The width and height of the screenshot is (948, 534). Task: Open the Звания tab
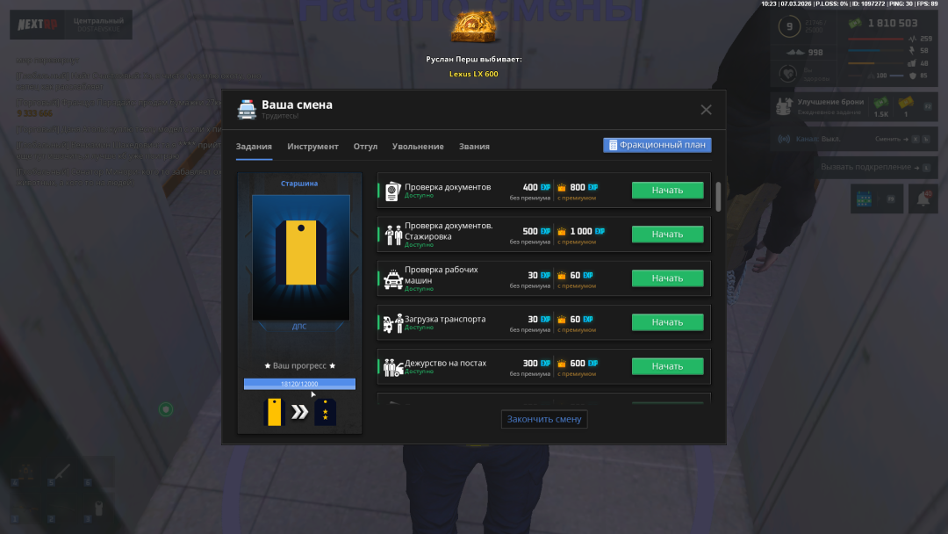[474, 147]
